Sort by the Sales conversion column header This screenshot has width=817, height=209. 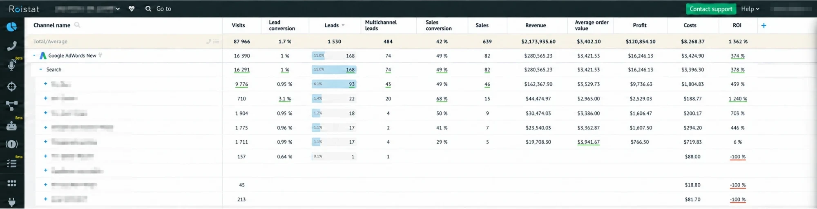pyautogui.click(x=438, y=25)
